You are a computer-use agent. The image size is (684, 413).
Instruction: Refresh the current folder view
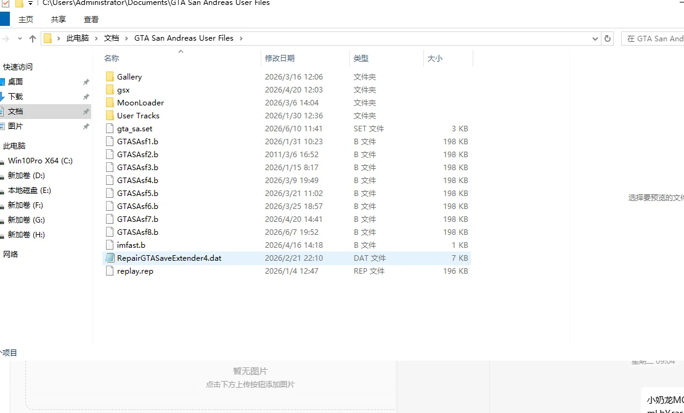[607, 38]
